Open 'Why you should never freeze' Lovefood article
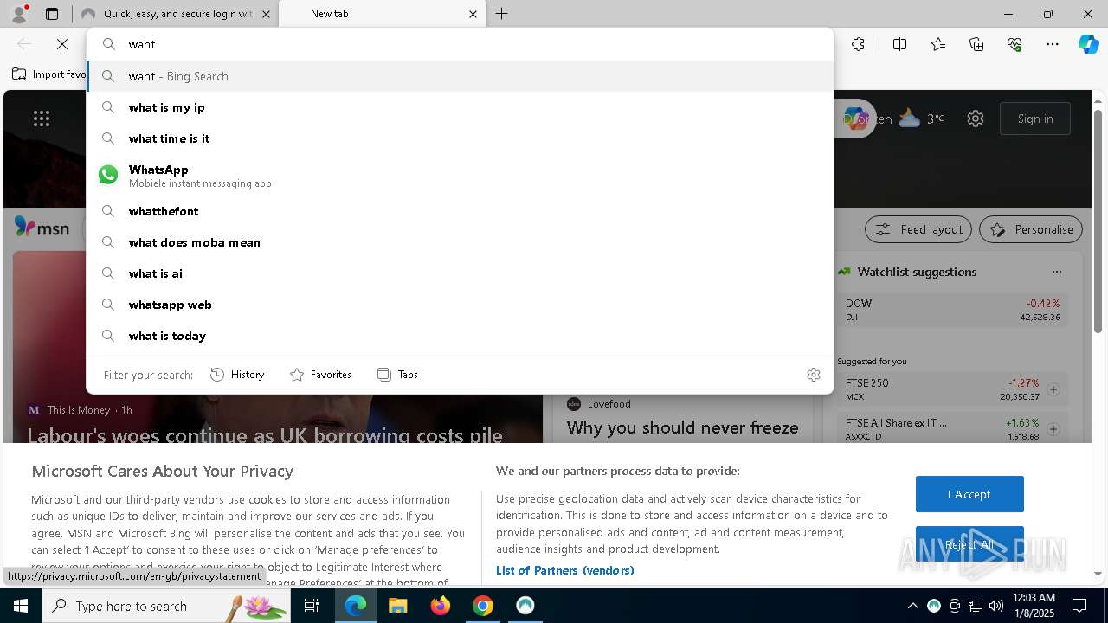 click(682, 427)
